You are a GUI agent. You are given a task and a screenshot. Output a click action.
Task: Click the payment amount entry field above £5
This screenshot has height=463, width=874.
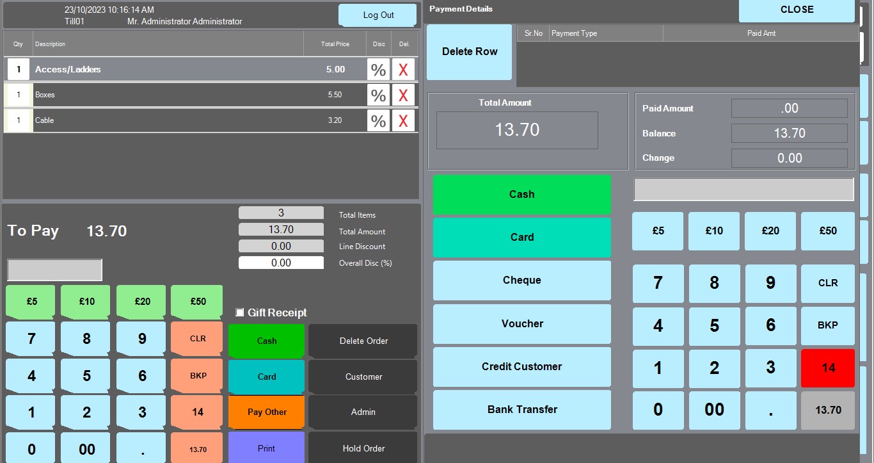[743, 190]
